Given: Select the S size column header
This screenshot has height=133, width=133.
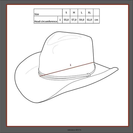Looking at the screenshot, I should coord(66,13).
